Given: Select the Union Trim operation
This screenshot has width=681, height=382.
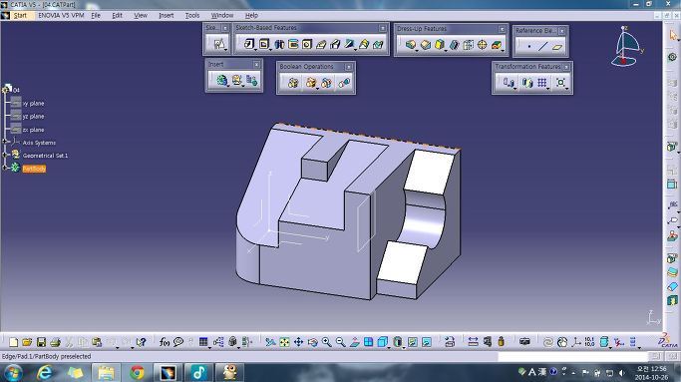Looking at the screenshot, I should (327, 83).
